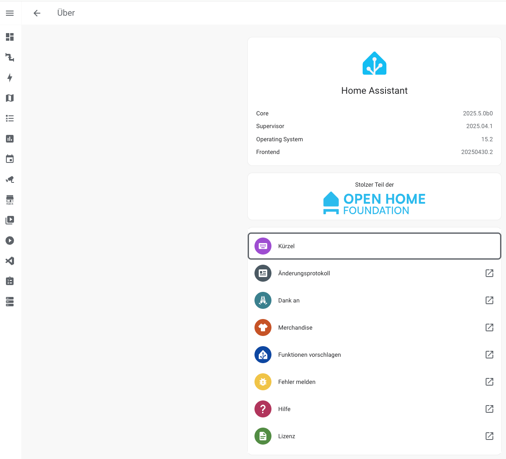The height and width of the screenshot is (459, 506).
Task: Click the Frontend version 20250430.2
Action: (477, 152)
